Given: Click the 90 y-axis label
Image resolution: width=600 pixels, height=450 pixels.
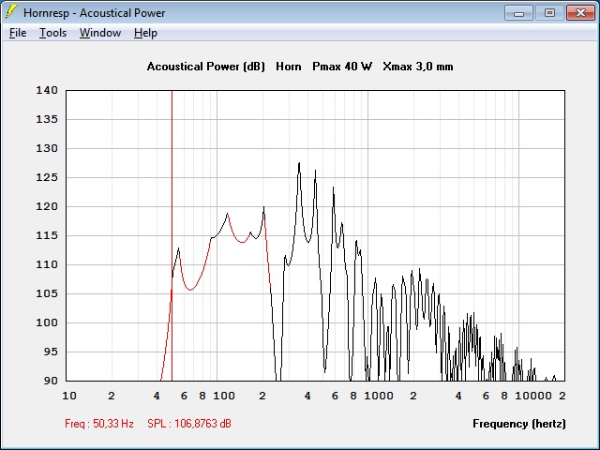Looking at the screenshot, I should pos(51,381).
